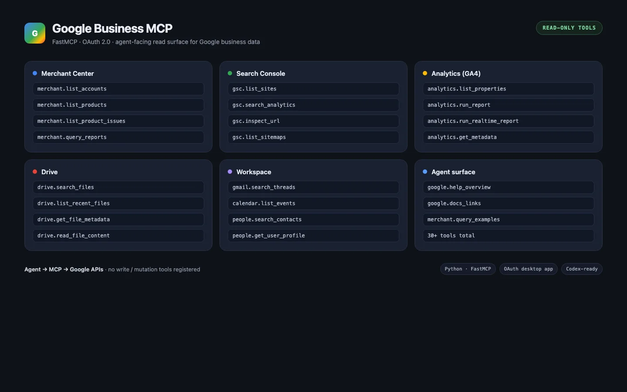
Task: Click the OAuth desktop app tag
Action: [x=528, y=269]
